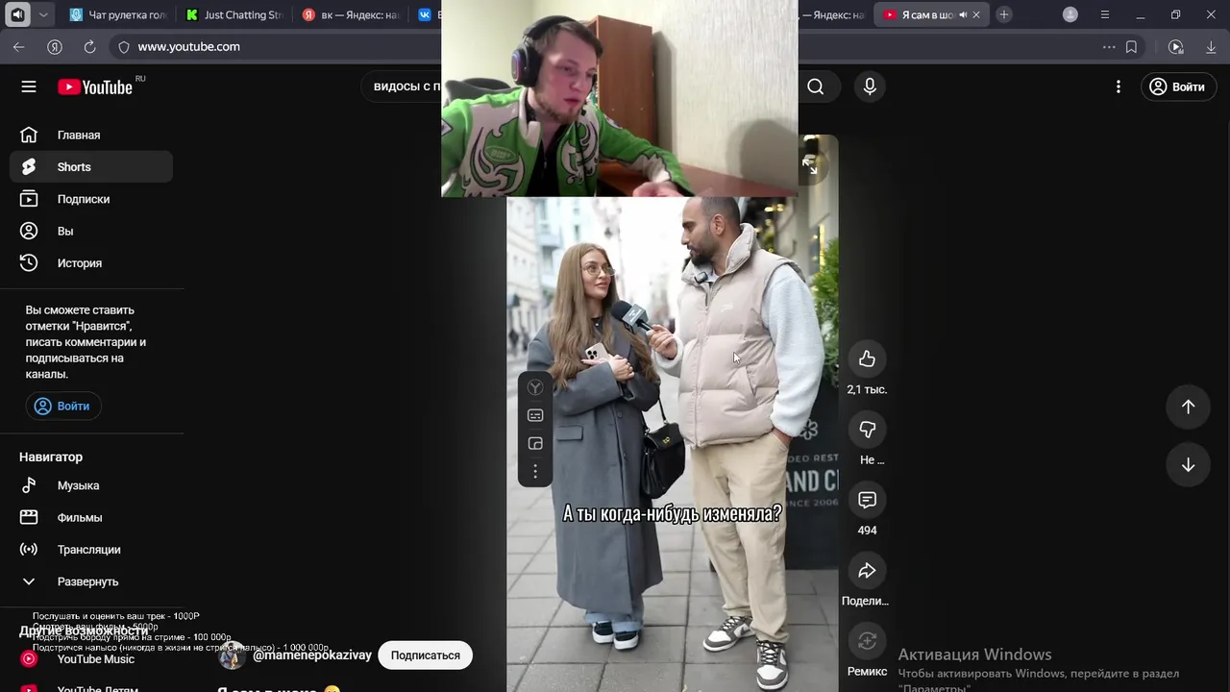Dislike the Short with thumbs down
Image resolution: width=1230 pixels, height=692 pixels.
[x=867, y=430]
